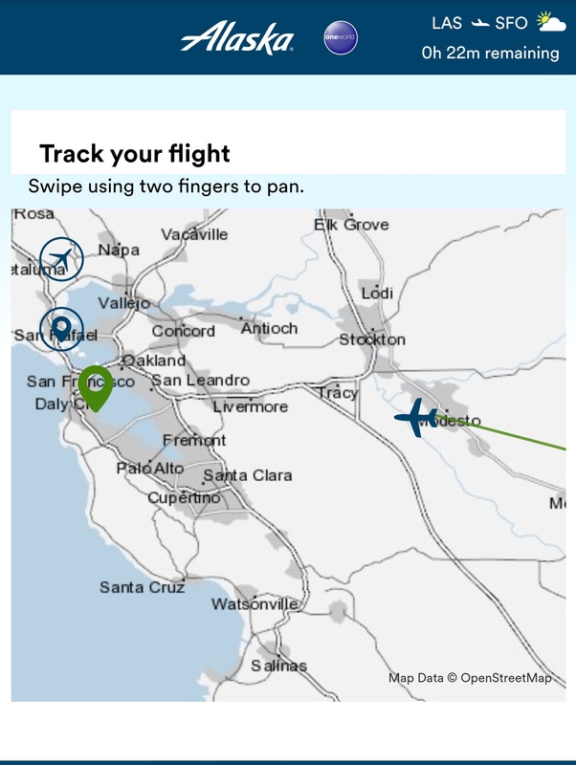This screenshot has height=765, width=576.
Task: Click the Alaska Airlines logo
Action: pos(237,37)
